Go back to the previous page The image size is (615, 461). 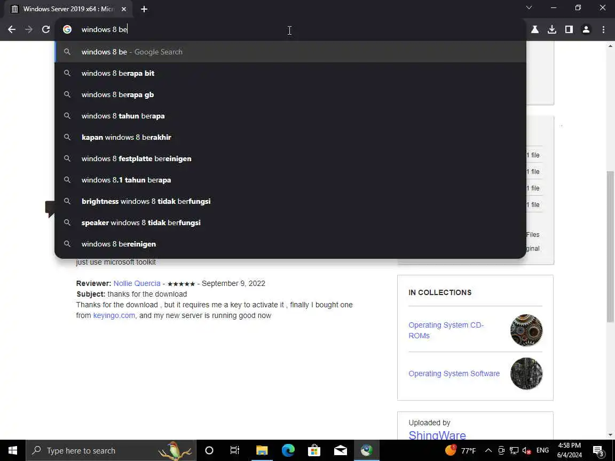pyautogui.click(x=12, y=29)
